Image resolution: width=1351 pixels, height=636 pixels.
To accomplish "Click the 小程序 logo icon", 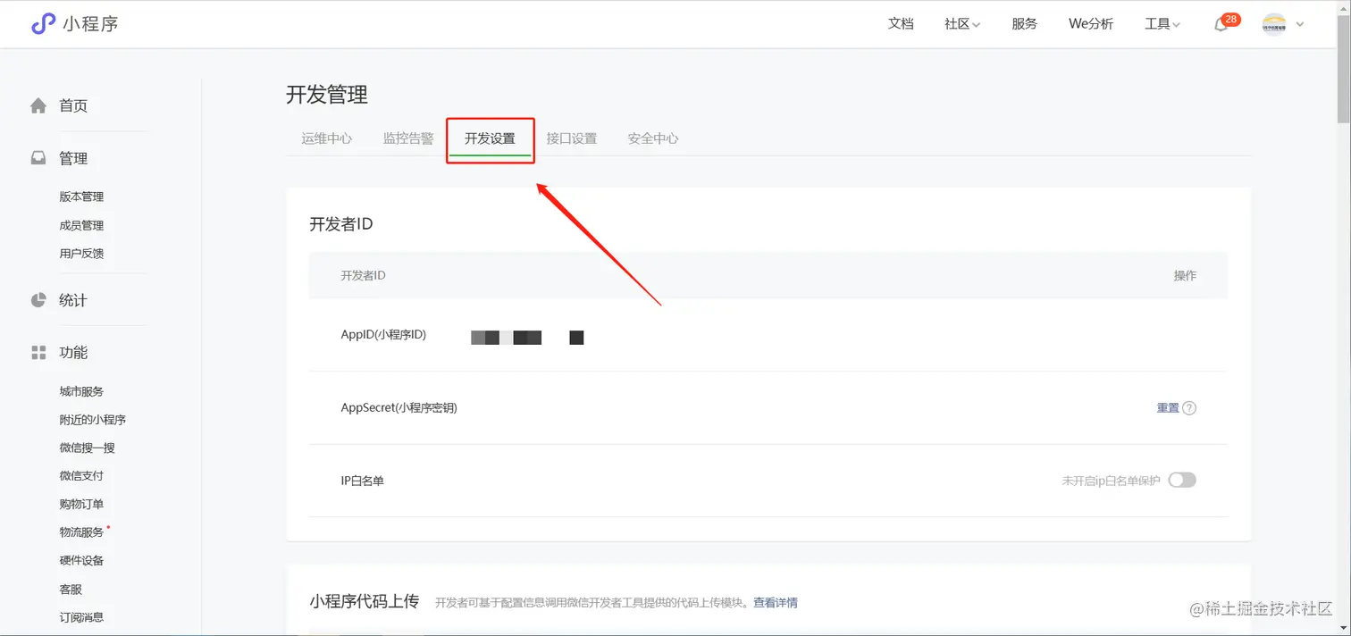I will [43, 24].
